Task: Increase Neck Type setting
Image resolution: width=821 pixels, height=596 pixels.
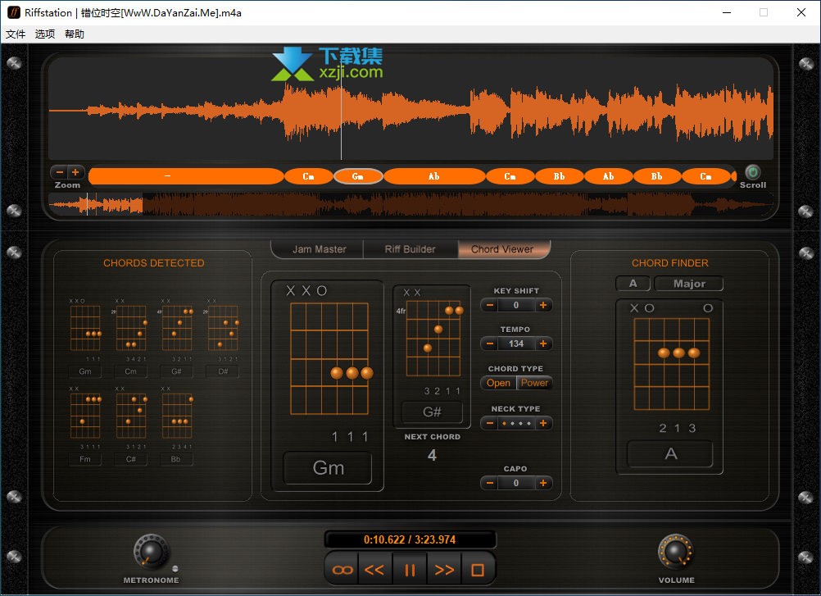Action: [543, 423]
